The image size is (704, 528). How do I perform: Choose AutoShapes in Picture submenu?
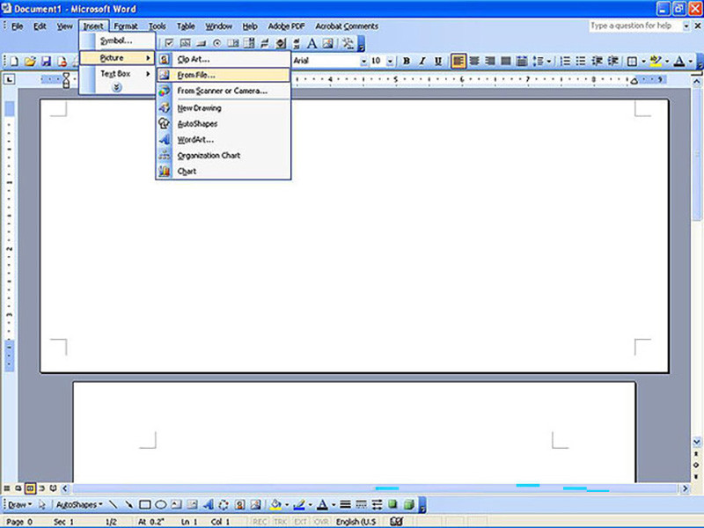click(x=224, y=123)
